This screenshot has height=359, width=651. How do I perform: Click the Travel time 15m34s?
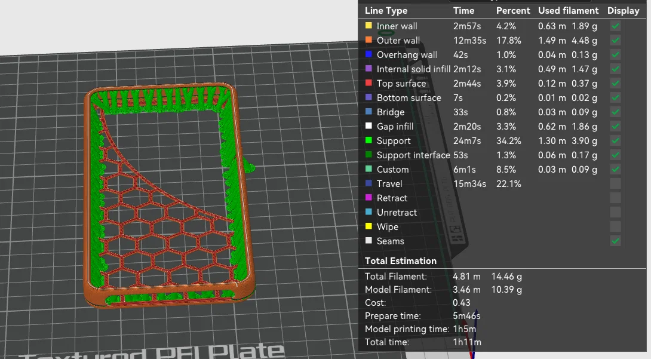[469, 183]
